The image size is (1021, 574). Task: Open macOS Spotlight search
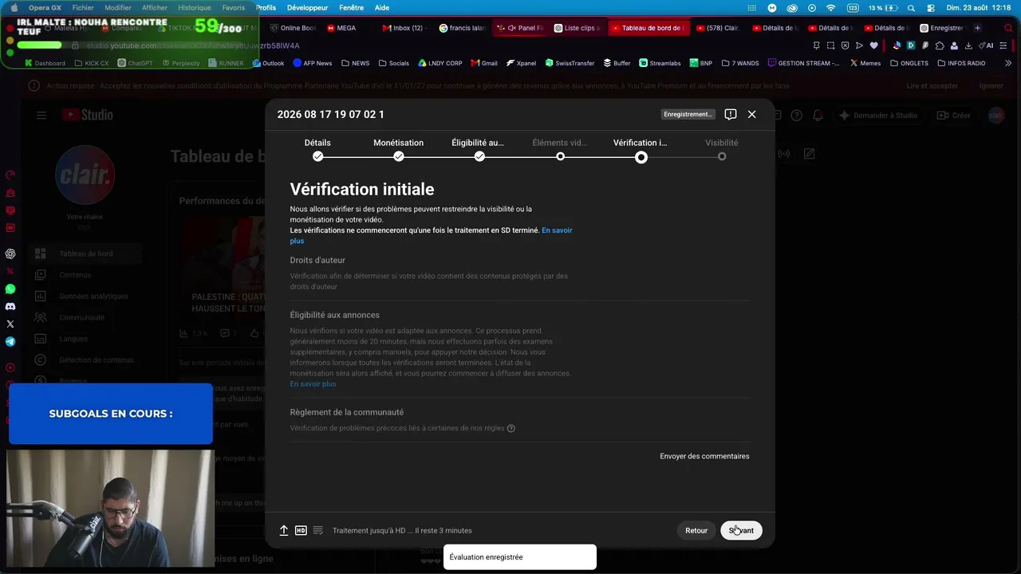[x=911, y=8]
